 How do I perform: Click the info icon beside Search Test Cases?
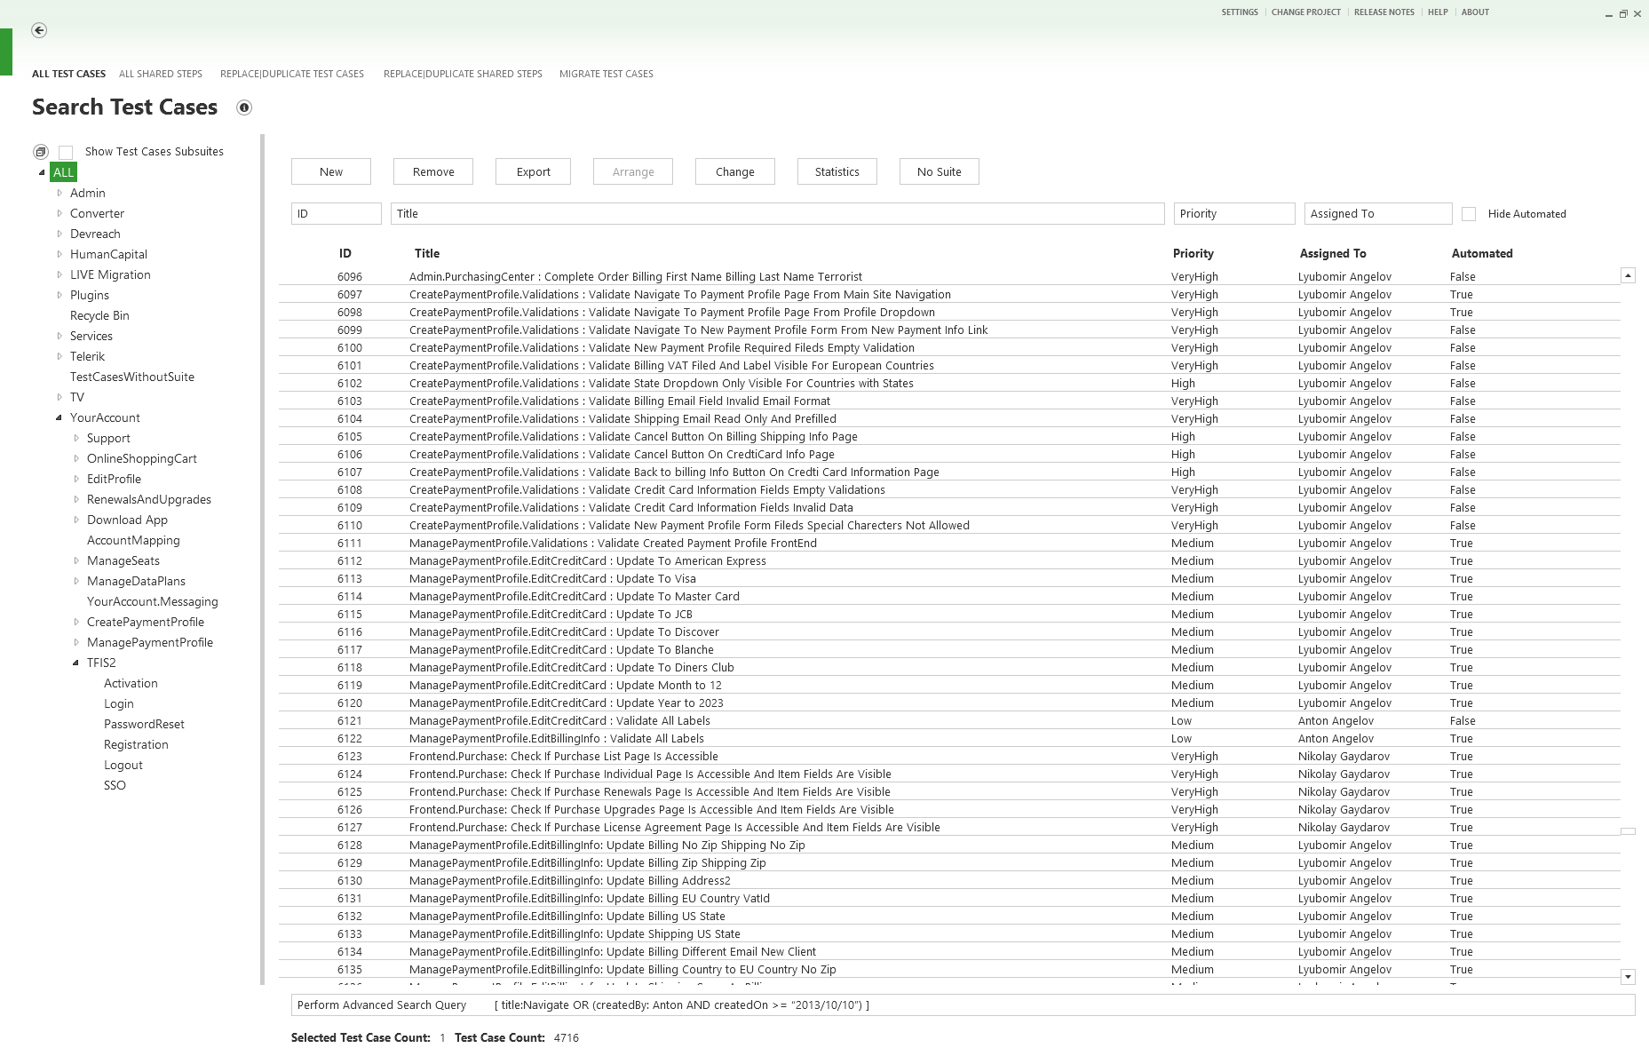[x=244, y=107]
